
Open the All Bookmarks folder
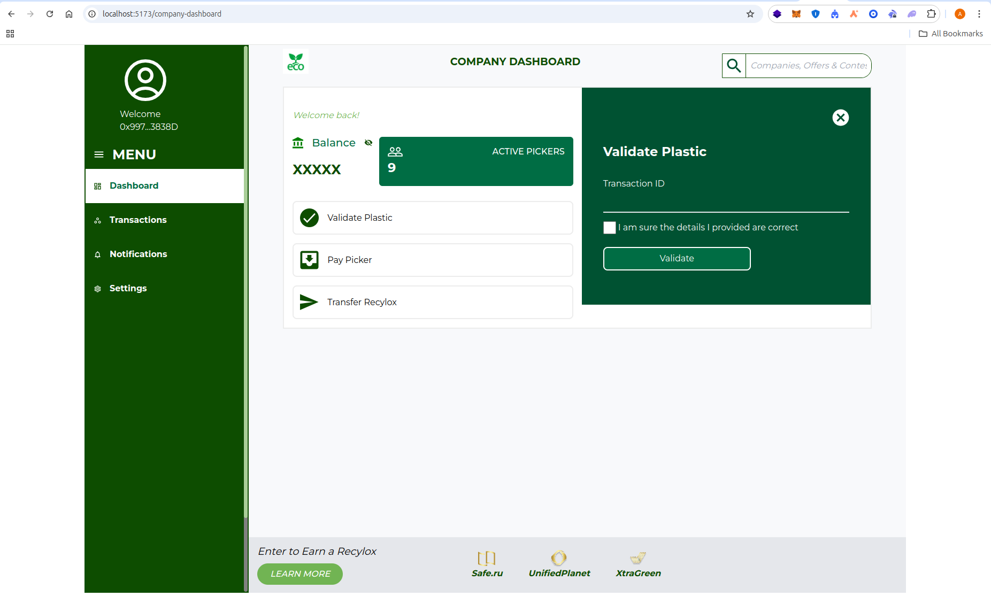pos(951,34)
